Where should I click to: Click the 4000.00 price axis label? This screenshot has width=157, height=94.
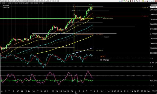click(x=153, y=5)
